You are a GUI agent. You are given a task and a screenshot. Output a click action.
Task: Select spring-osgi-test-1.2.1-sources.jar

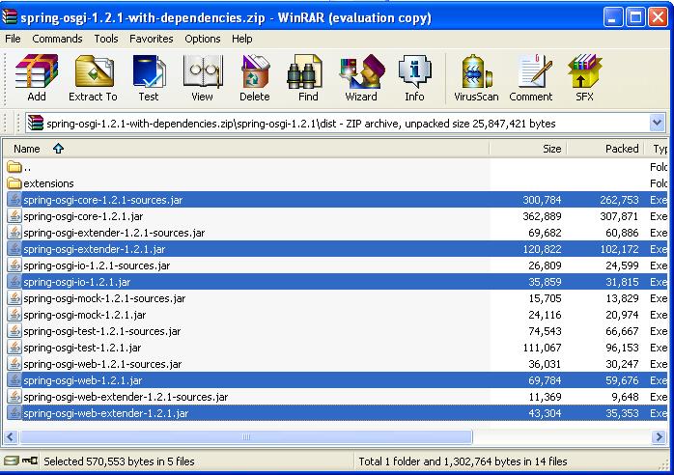337,330
